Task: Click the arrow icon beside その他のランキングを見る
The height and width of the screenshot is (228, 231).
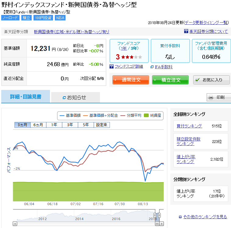Action: 180,217
